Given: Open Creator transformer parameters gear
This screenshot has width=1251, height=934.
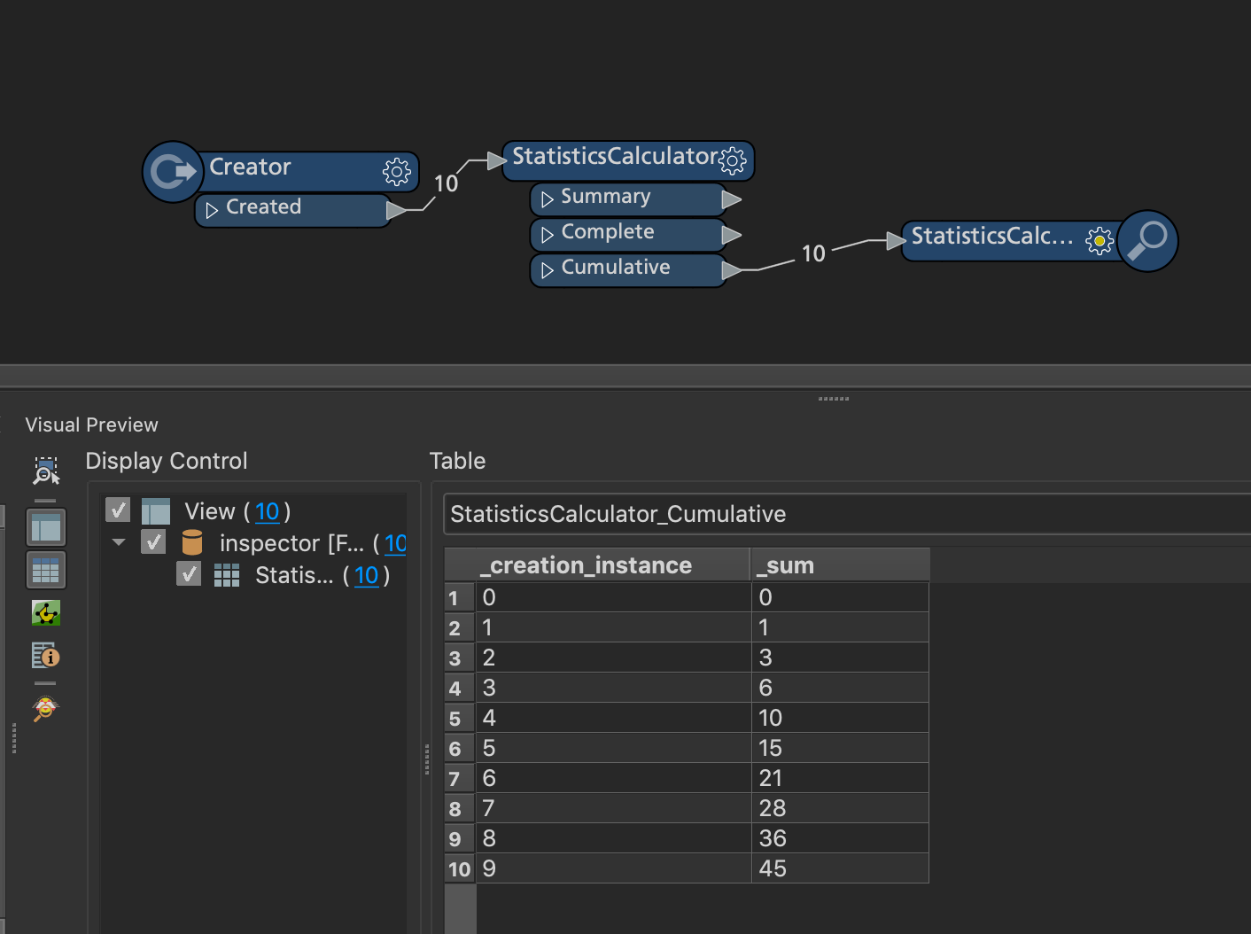Looking at the screenshot, I should (397, 171).
